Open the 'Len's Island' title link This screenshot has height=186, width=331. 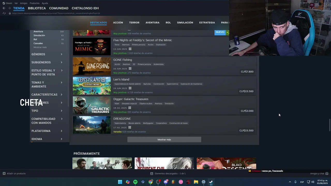pos(121,79)
